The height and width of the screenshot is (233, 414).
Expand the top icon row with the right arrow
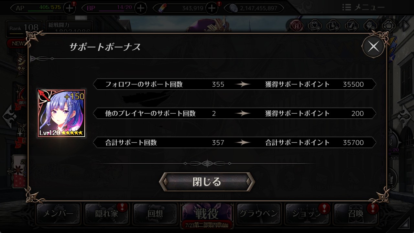click(x=406, y=26)
